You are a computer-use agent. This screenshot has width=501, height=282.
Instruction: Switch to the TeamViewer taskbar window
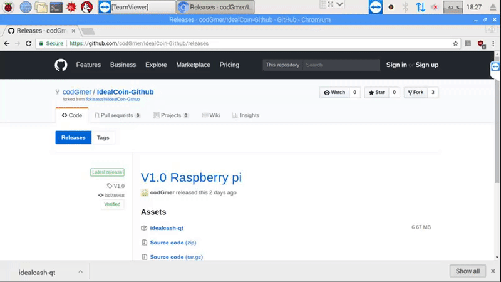click(x=137, y=7)
